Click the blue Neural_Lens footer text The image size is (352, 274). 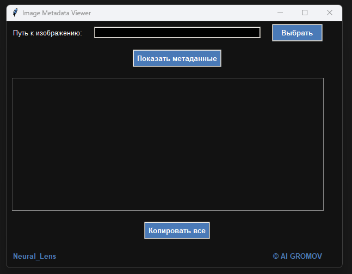[x=34, y=256]
